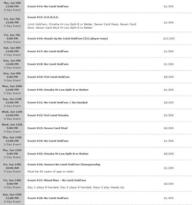Select Event #16 Heads Up No-Limit Hold'em
The height and width of the screenshot is (205, 192).
point(67,38)
